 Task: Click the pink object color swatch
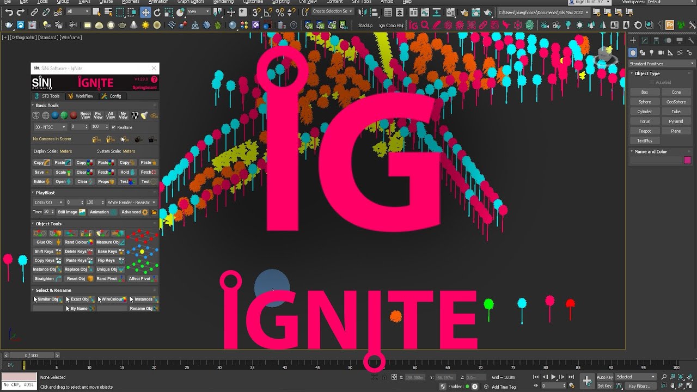[x=687, y=161]
